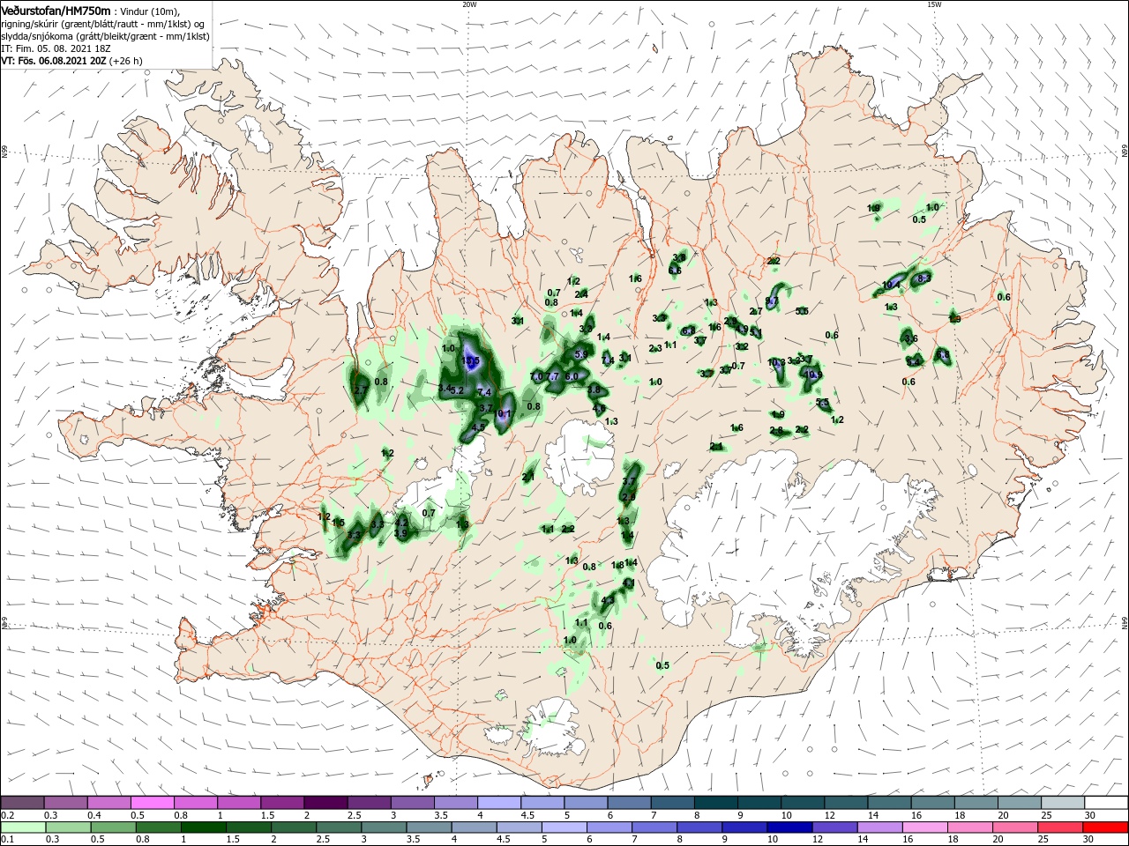Pick the top-row legend swatch starting at 8

coord(715,803)
